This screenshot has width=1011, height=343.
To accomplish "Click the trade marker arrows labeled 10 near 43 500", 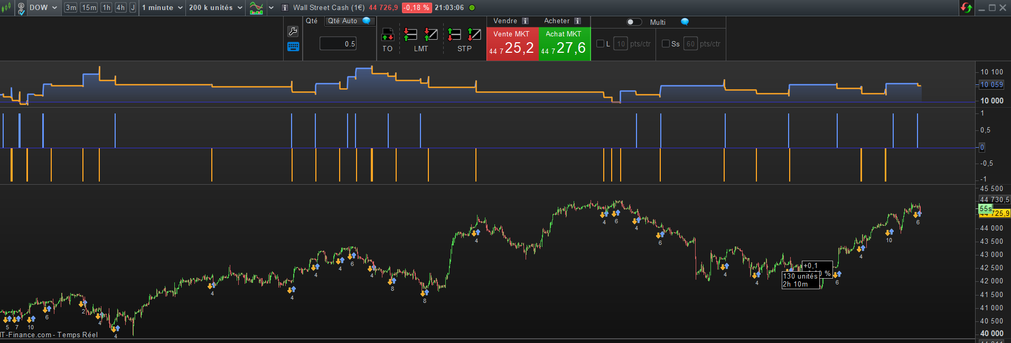I will (x=890, y=232).
